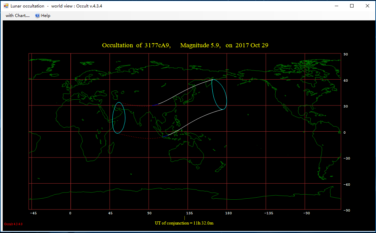The image size is (376, 233).
Task: Click the latitude label 0 on right axis
Action: tap(345, 133)
